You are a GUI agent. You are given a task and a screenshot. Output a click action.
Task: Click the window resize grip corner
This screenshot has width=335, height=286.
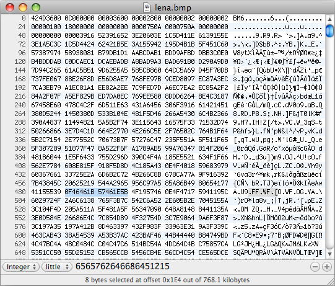point(331,282)
